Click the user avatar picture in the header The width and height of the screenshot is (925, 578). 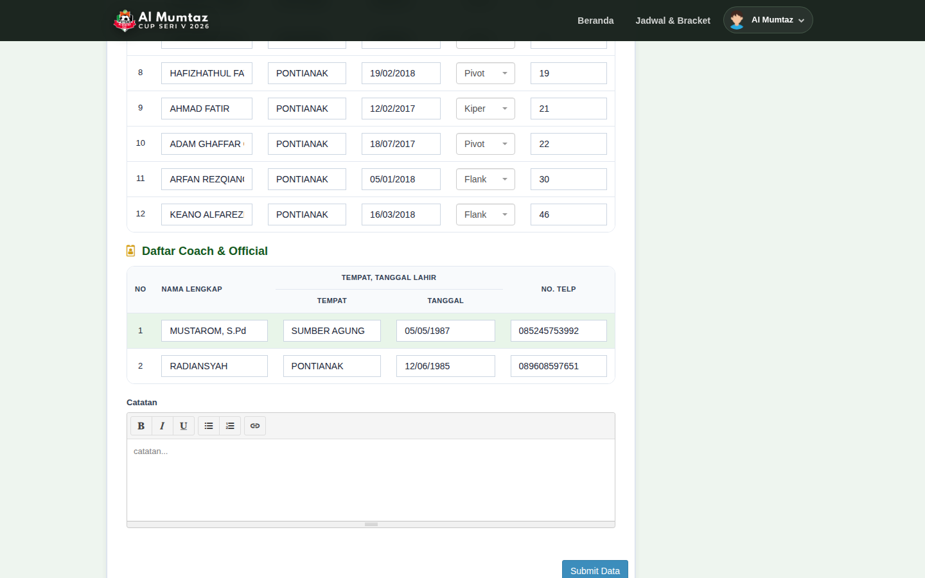[x=737, y=21]
